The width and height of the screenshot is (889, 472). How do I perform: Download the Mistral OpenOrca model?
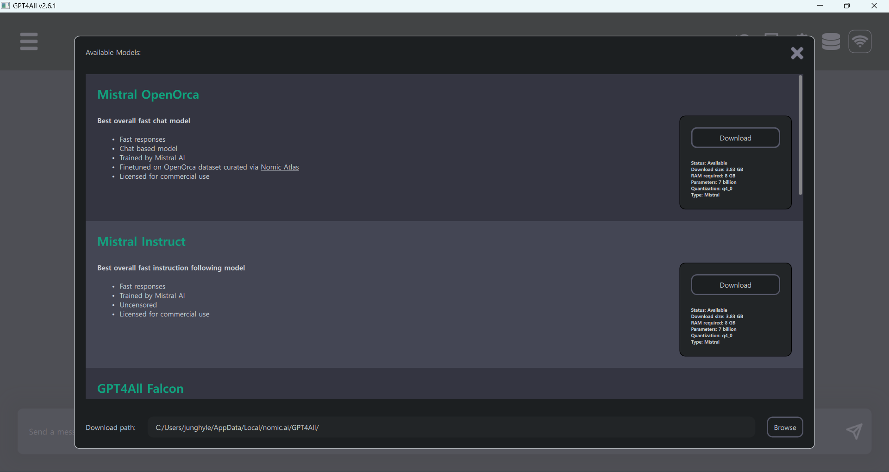click(x=735, y=138)
